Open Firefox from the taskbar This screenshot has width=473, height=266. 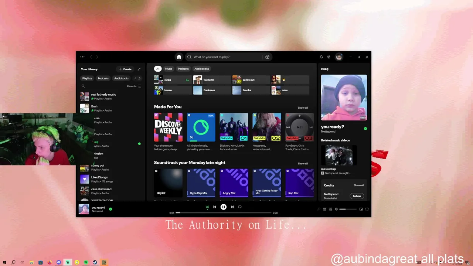[50, 262]
